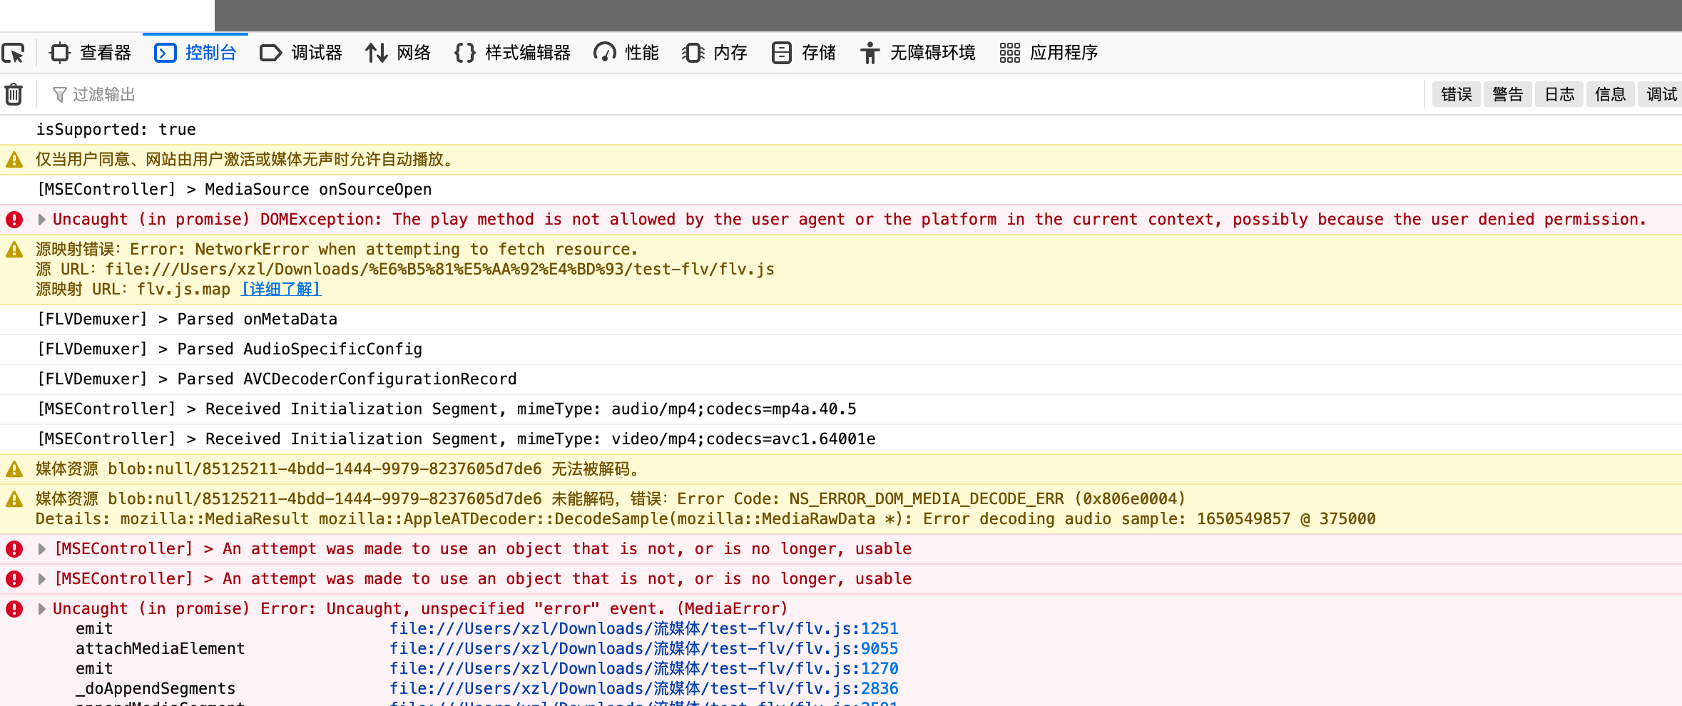This screenshot has width=1682, height=706.
Task: Open flv.js line 1251 source link
Action: 643,628
